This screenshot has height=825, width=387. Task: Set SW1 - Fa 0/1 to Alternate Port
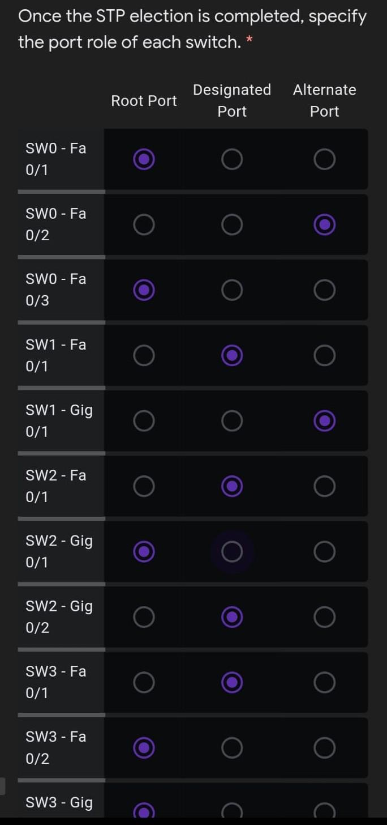coord(324,356)
